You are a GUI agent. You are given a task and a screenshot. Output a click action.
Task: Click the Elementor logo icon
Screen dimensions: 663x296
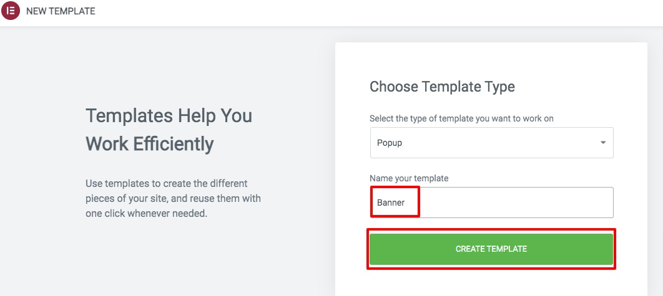[x=11, y=11]
